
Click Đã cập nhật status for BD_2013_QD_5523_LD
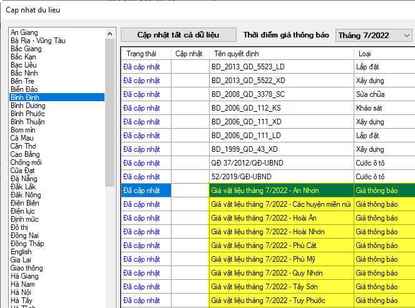141,66
